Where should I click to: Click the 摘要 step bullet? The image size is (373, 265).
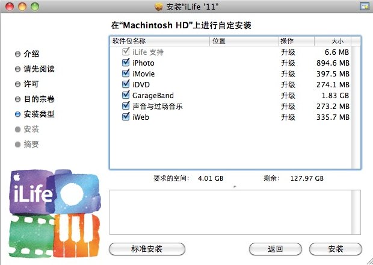[x=17, y=145]
